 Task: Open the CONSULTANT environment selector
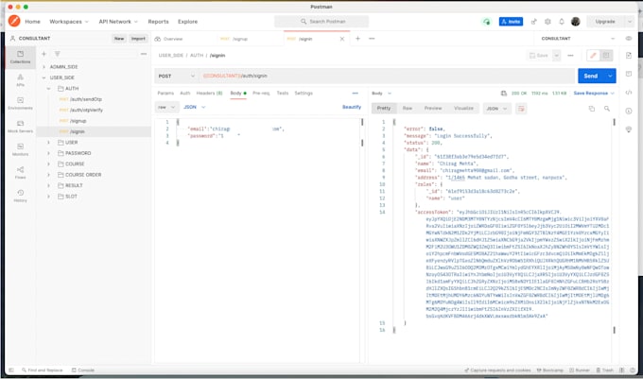(578, 39)
